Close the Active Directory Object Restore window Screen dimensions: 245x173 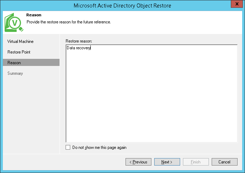tap(236, 5)
